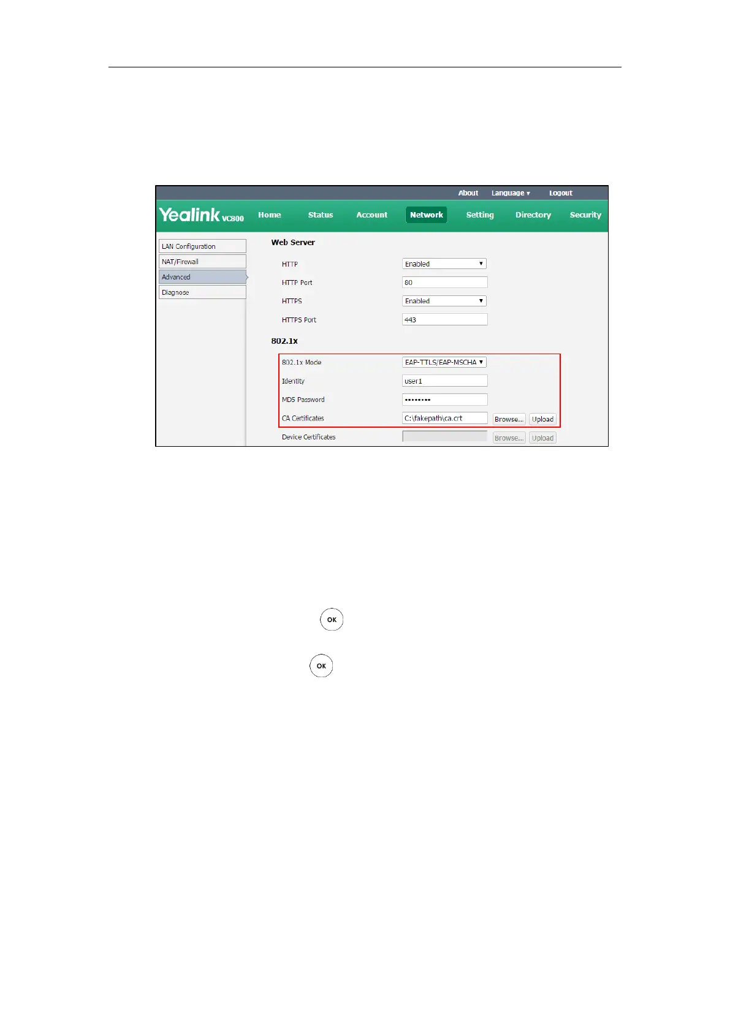Open the Setting tab
Screen dimensions: 730x1032
pos(480,215)
